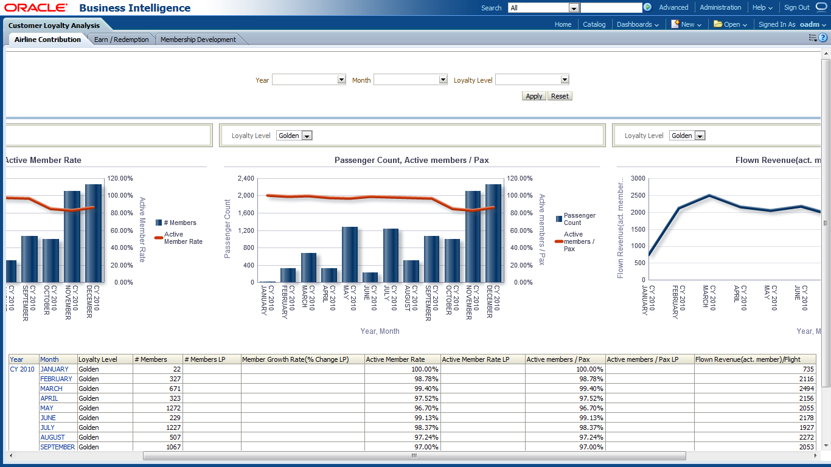
Task: Change Golden loyalty level above Passenger Count chart
Action: point(307,136)
